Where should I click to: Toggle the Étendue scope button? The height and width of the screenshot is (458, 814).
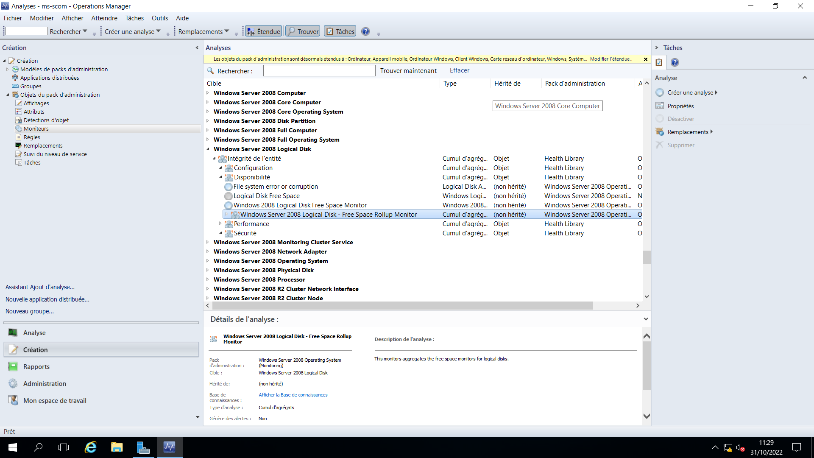[x=263, y=31]
